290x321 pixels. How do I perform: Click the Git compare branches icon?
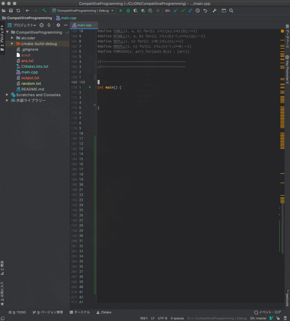pyautogui.click(x=190, y=11)
